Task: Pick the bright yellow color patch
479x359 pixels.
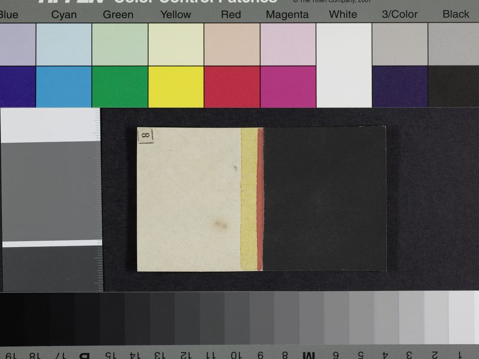Action: 176,87
